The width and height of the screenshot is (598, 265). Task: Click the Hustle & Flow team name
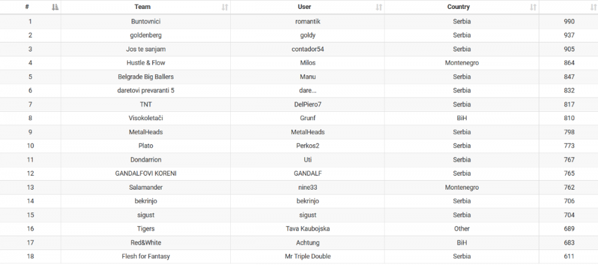[146, 63]
